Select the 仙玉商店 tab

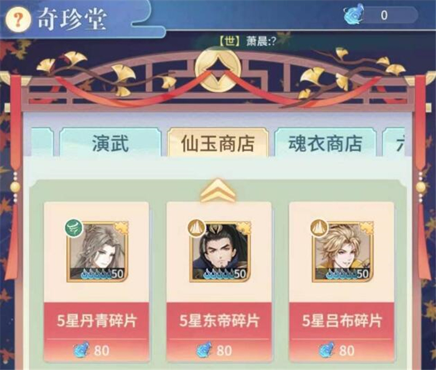coord(218,143)
